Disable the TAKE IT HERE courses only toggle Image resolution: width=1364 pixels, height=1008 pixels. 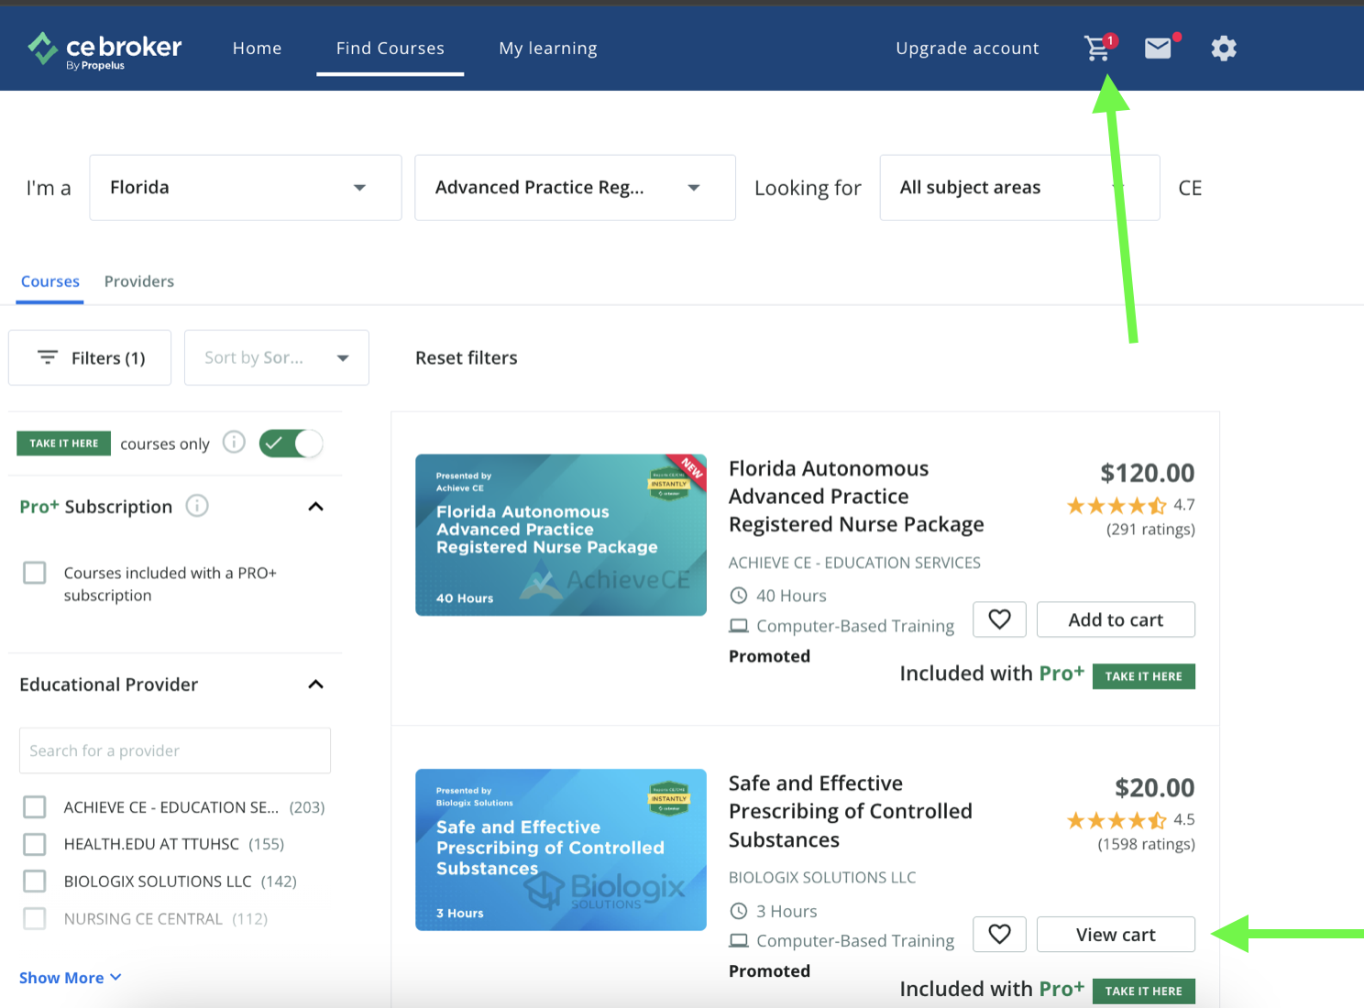(291, 443)
